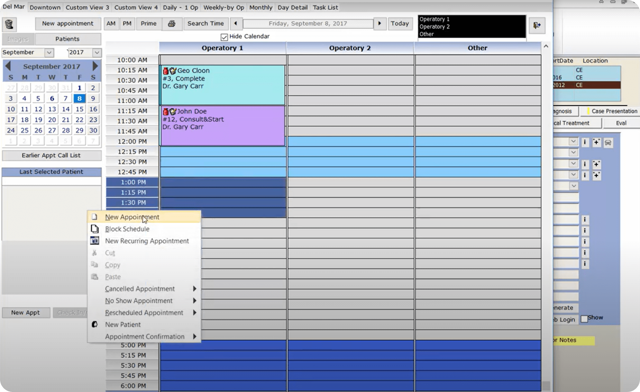
Task: Go to next month in mini calendar
Action: click(95, 66)
